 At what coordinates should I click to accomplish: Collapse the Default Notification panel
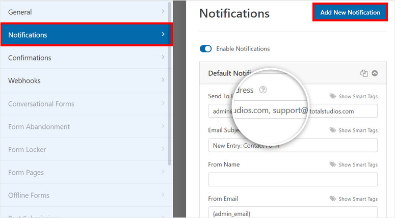click(x=375, y=73)
